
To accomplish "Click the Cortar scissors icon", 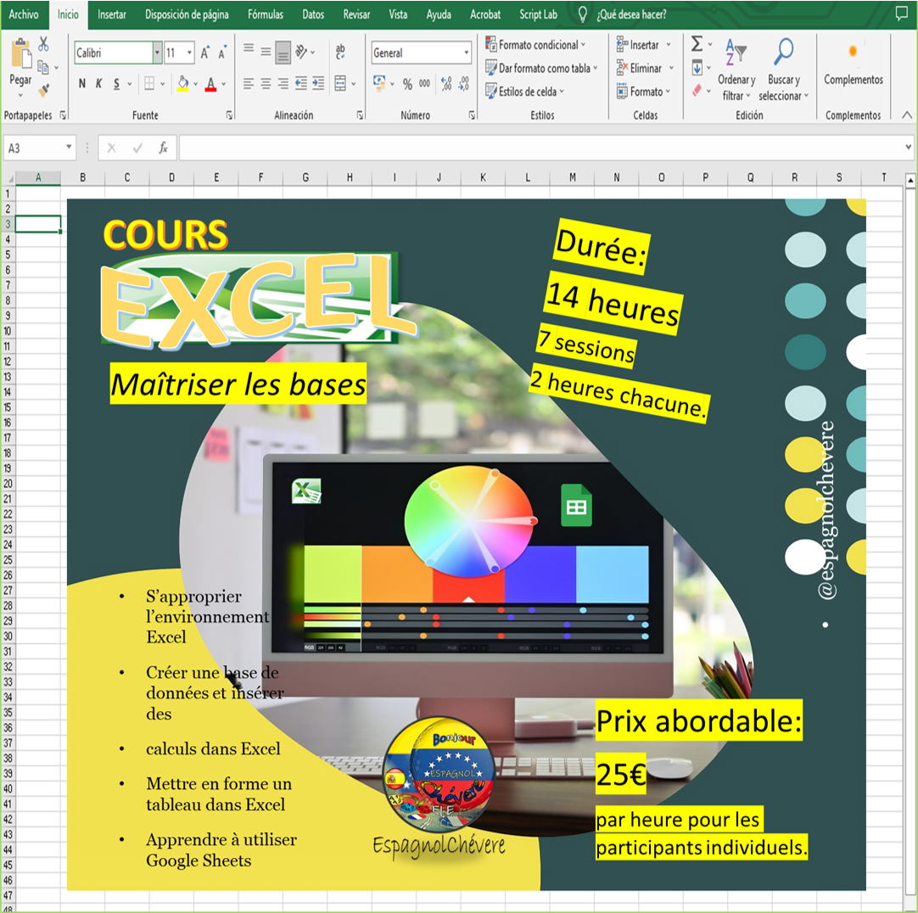I will click(x=43, y=44).
